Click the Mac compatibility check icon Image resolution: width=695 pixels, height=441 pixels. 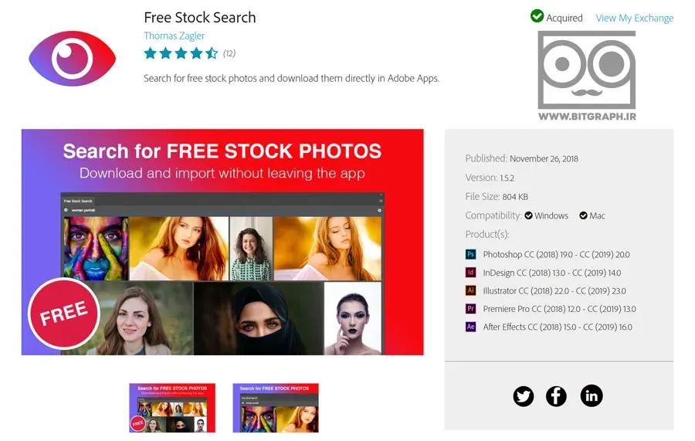point(583,215)
